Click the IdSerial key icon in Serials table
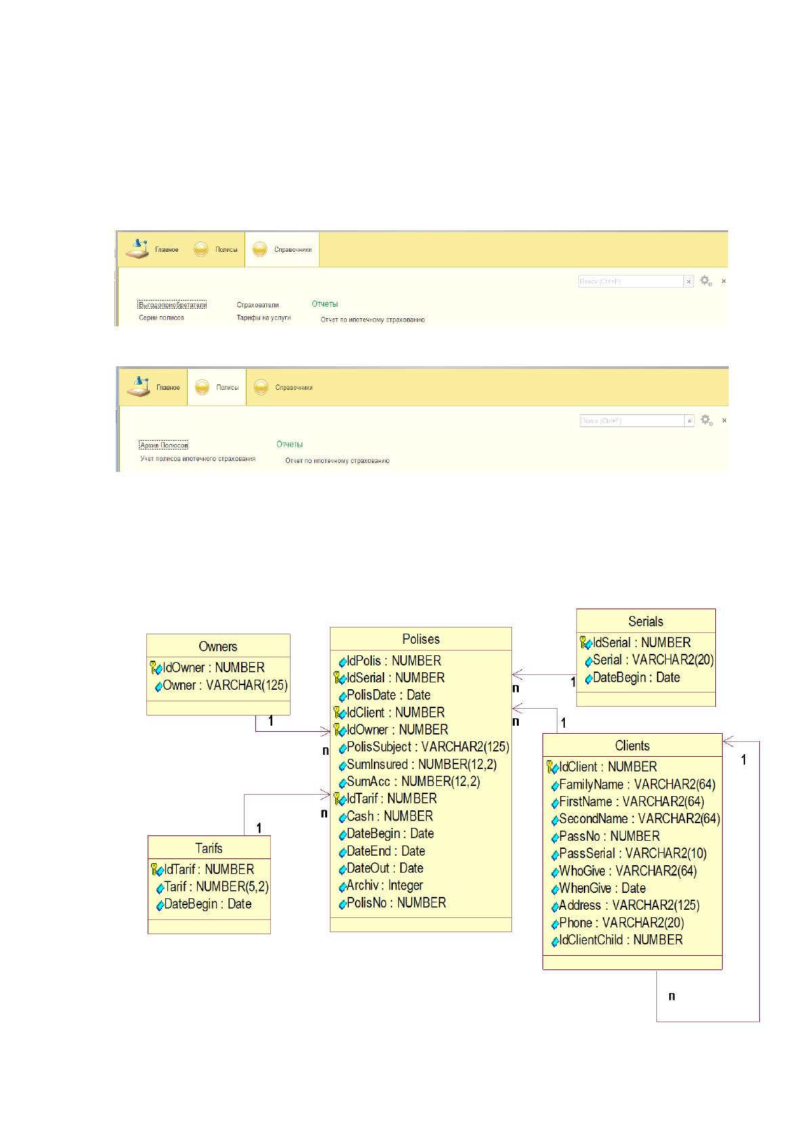Screen dimensions: 806x1140 pyautogui.click(x=586, y=643)
